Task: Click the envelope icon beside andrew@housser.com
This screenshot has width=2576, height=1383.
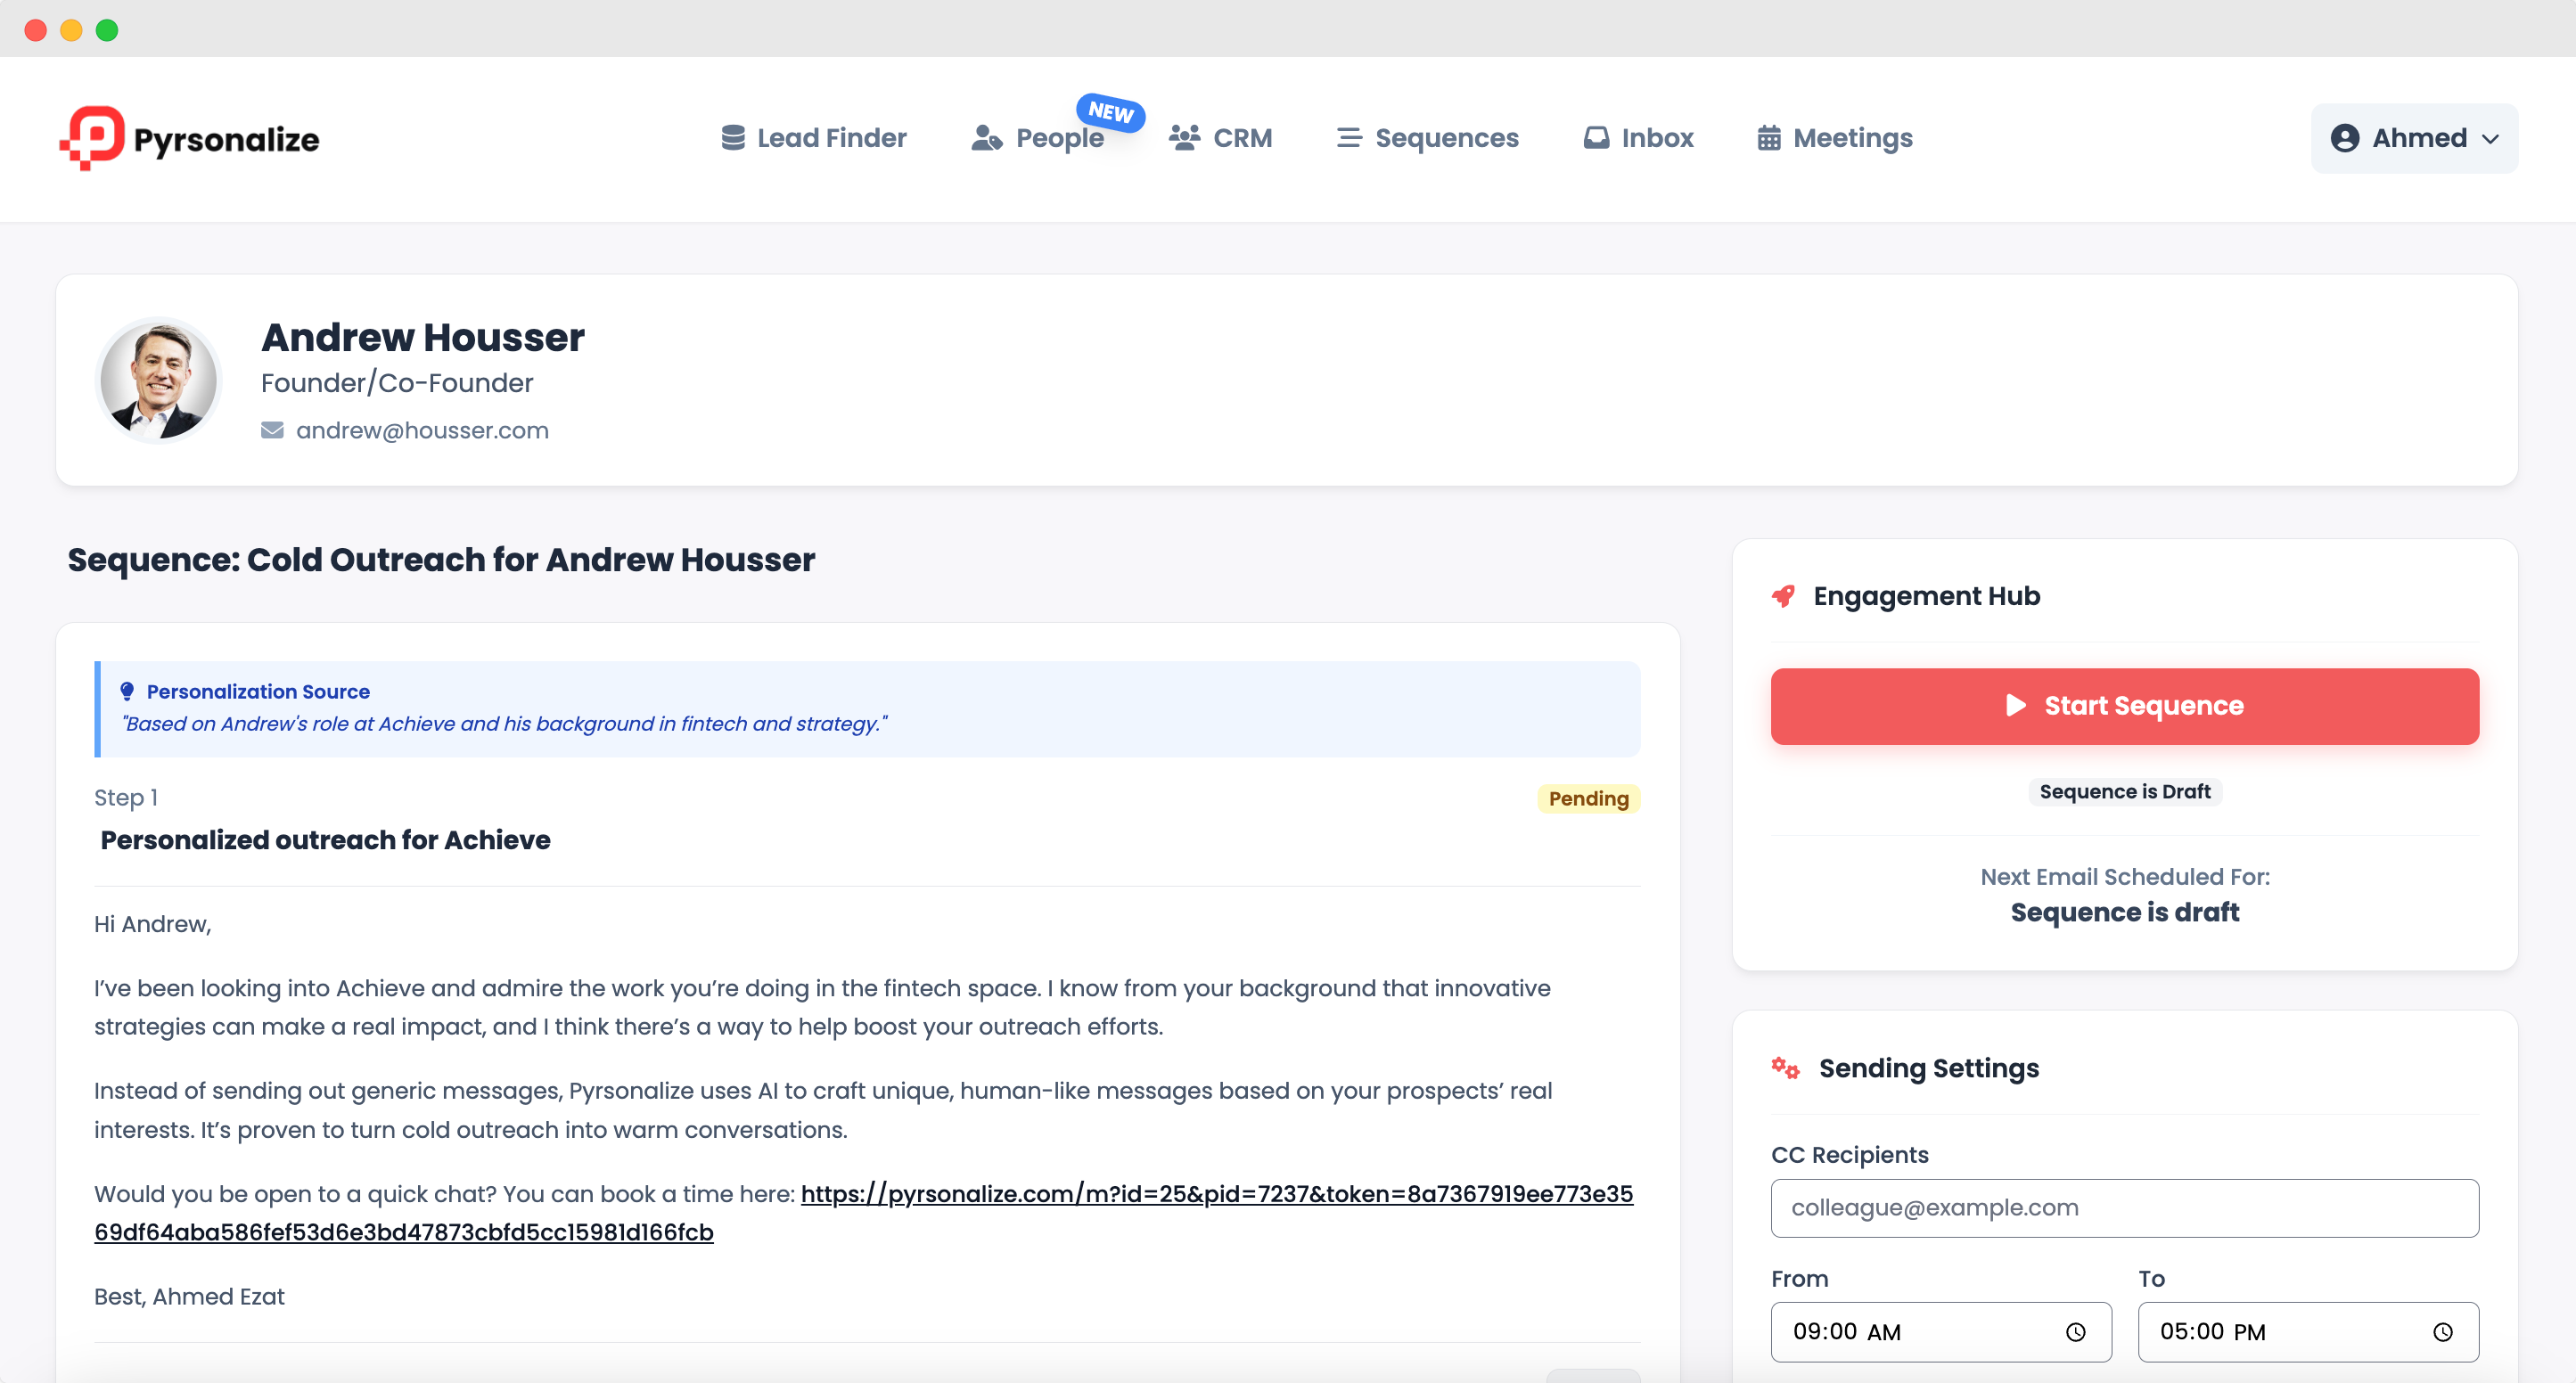Action: (x=272, y=430)
